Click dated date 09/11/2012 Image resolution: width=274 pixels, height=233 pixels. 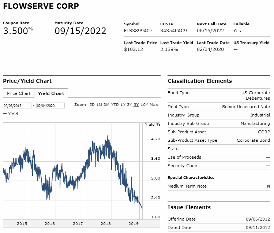pyautogui.click(x=258, y=228)
